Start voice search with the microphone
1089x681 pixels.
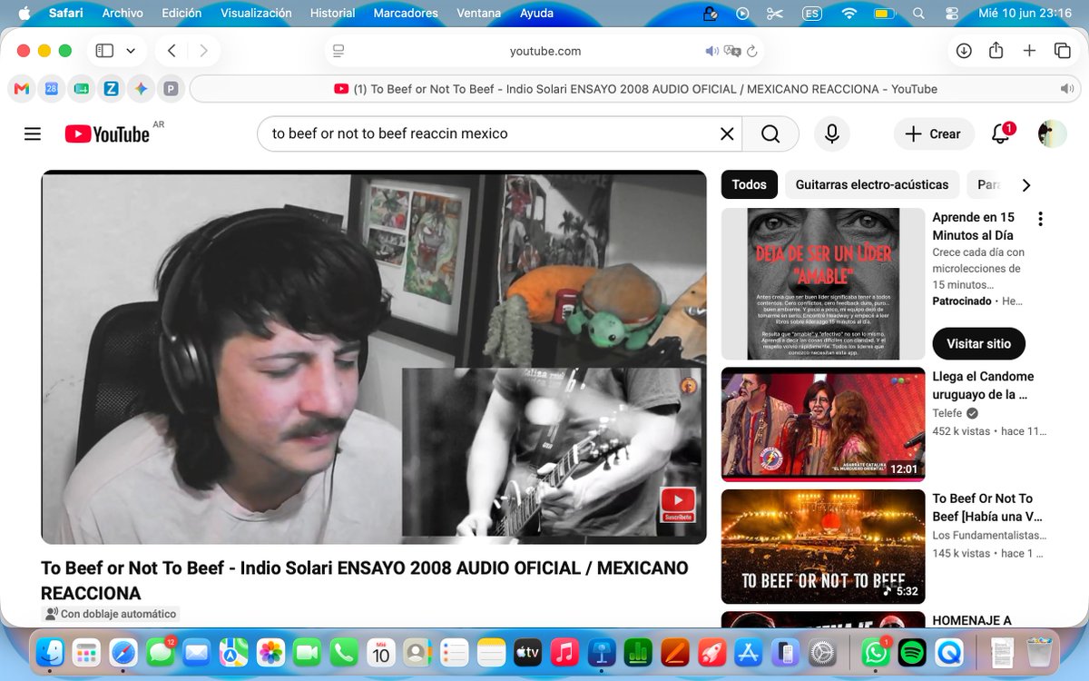(831, 134)
